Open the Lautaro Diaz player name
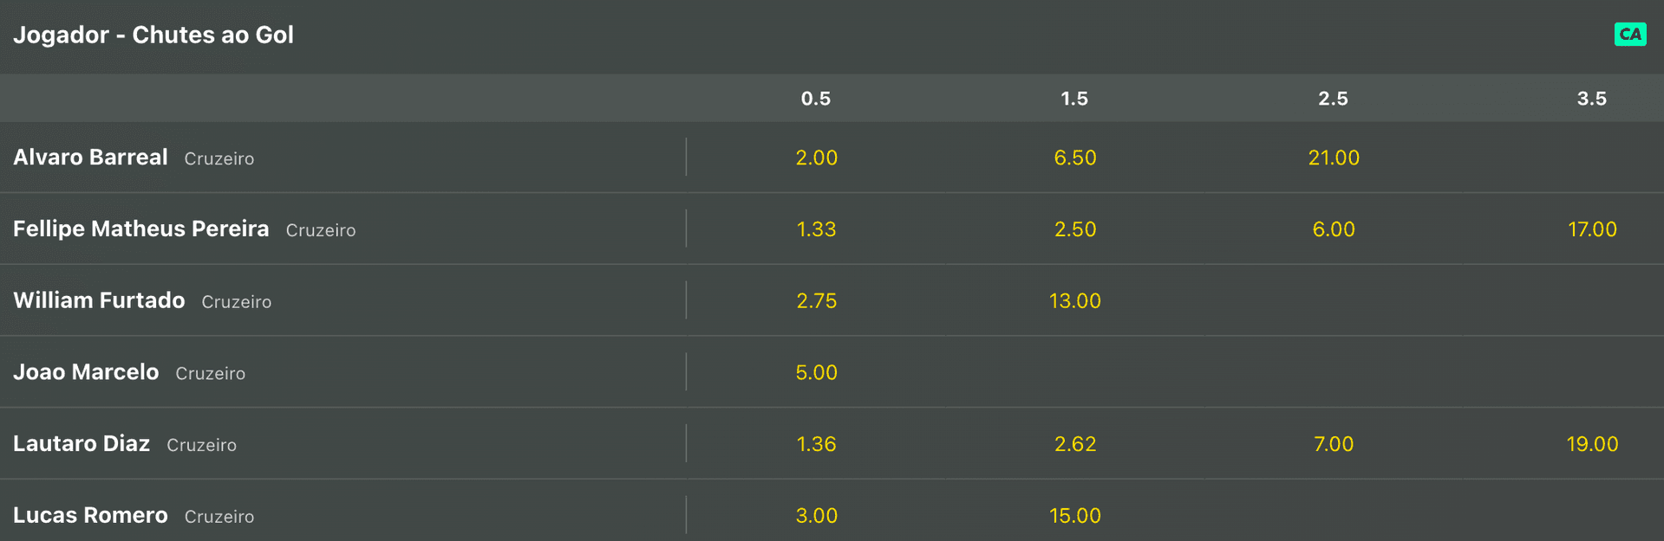The height and width of the screenshot is (541, 1664). click(x=82, y=444)
